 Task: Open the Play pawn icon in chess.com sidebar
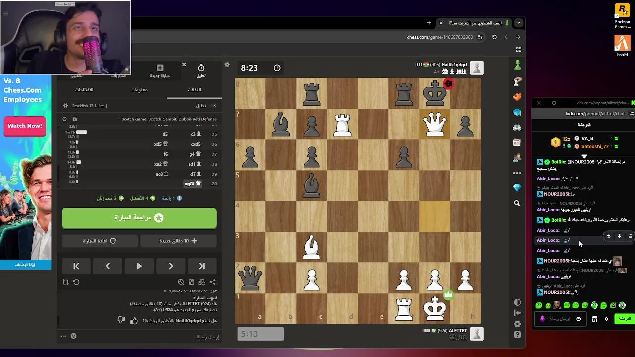coord(517,65)
